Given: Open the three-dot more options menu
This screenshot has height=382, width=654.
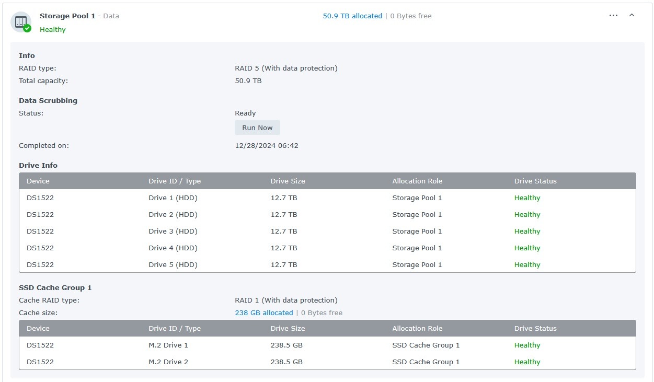Looking at the screenshot, I should 613,16.
